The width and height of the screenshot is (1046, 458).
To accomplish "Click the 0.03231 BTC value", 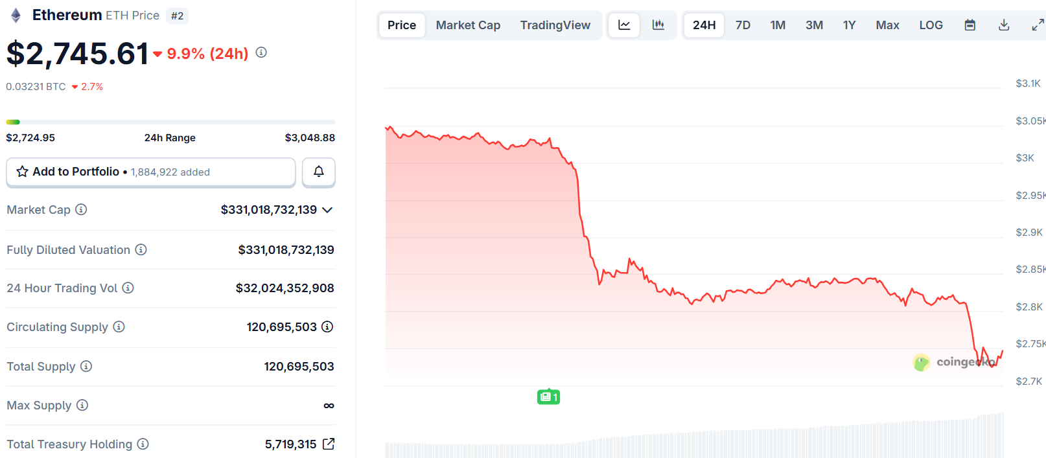I will tap(36, 87).
